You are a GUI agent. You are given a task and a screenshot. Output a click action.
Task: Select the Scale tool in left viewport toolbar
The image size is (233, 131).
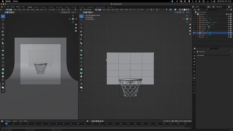pyautogui.click(x=3, y=31)
